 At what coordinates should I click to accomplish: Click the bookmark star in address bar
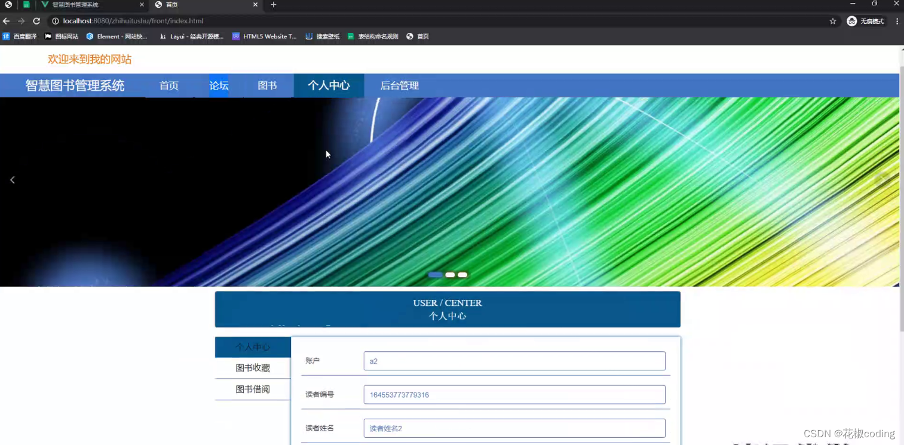pos(833,20)
